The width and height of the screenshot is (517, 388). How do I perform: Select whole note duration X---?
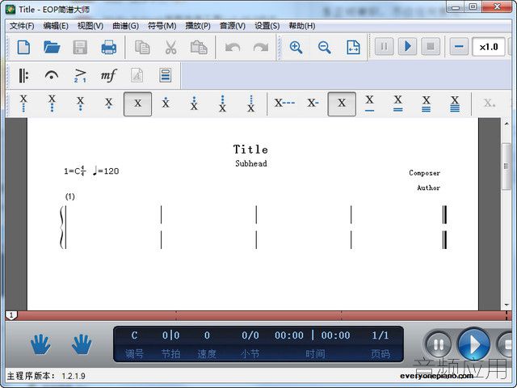click(284, 103)
